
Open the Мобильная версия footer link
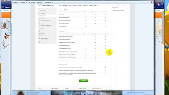point(96,89)
